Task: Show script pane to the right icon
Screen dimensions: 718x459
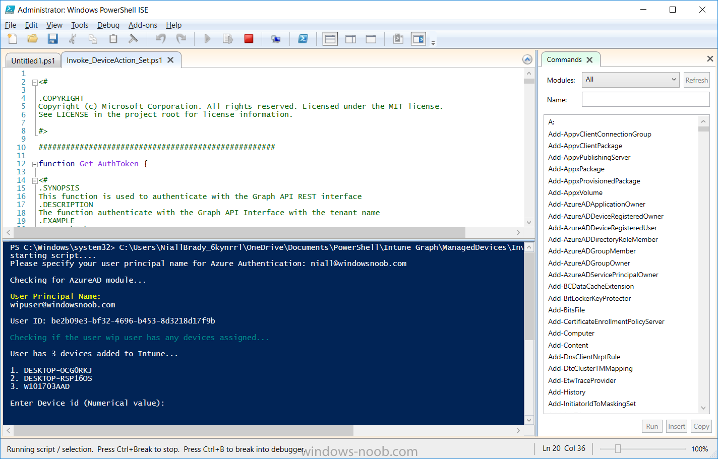Action: 350,39
